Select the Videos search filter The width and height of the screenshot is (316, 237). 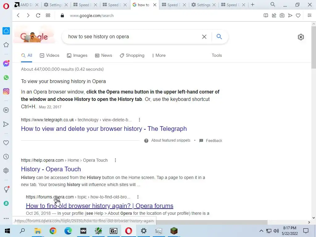click(x=50, y=56)
